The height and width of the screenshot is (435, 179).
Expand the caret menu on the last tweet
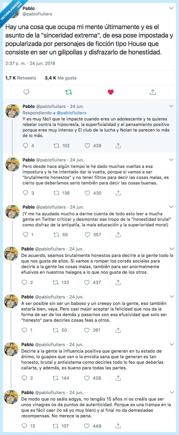point(171,392)
